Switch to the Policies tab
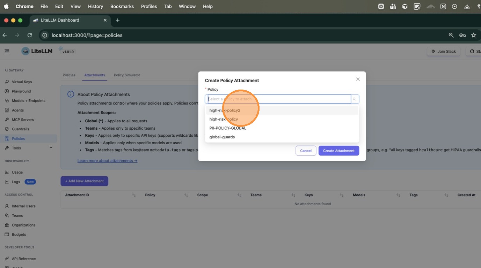481x268 pixels. pos(69,75)
